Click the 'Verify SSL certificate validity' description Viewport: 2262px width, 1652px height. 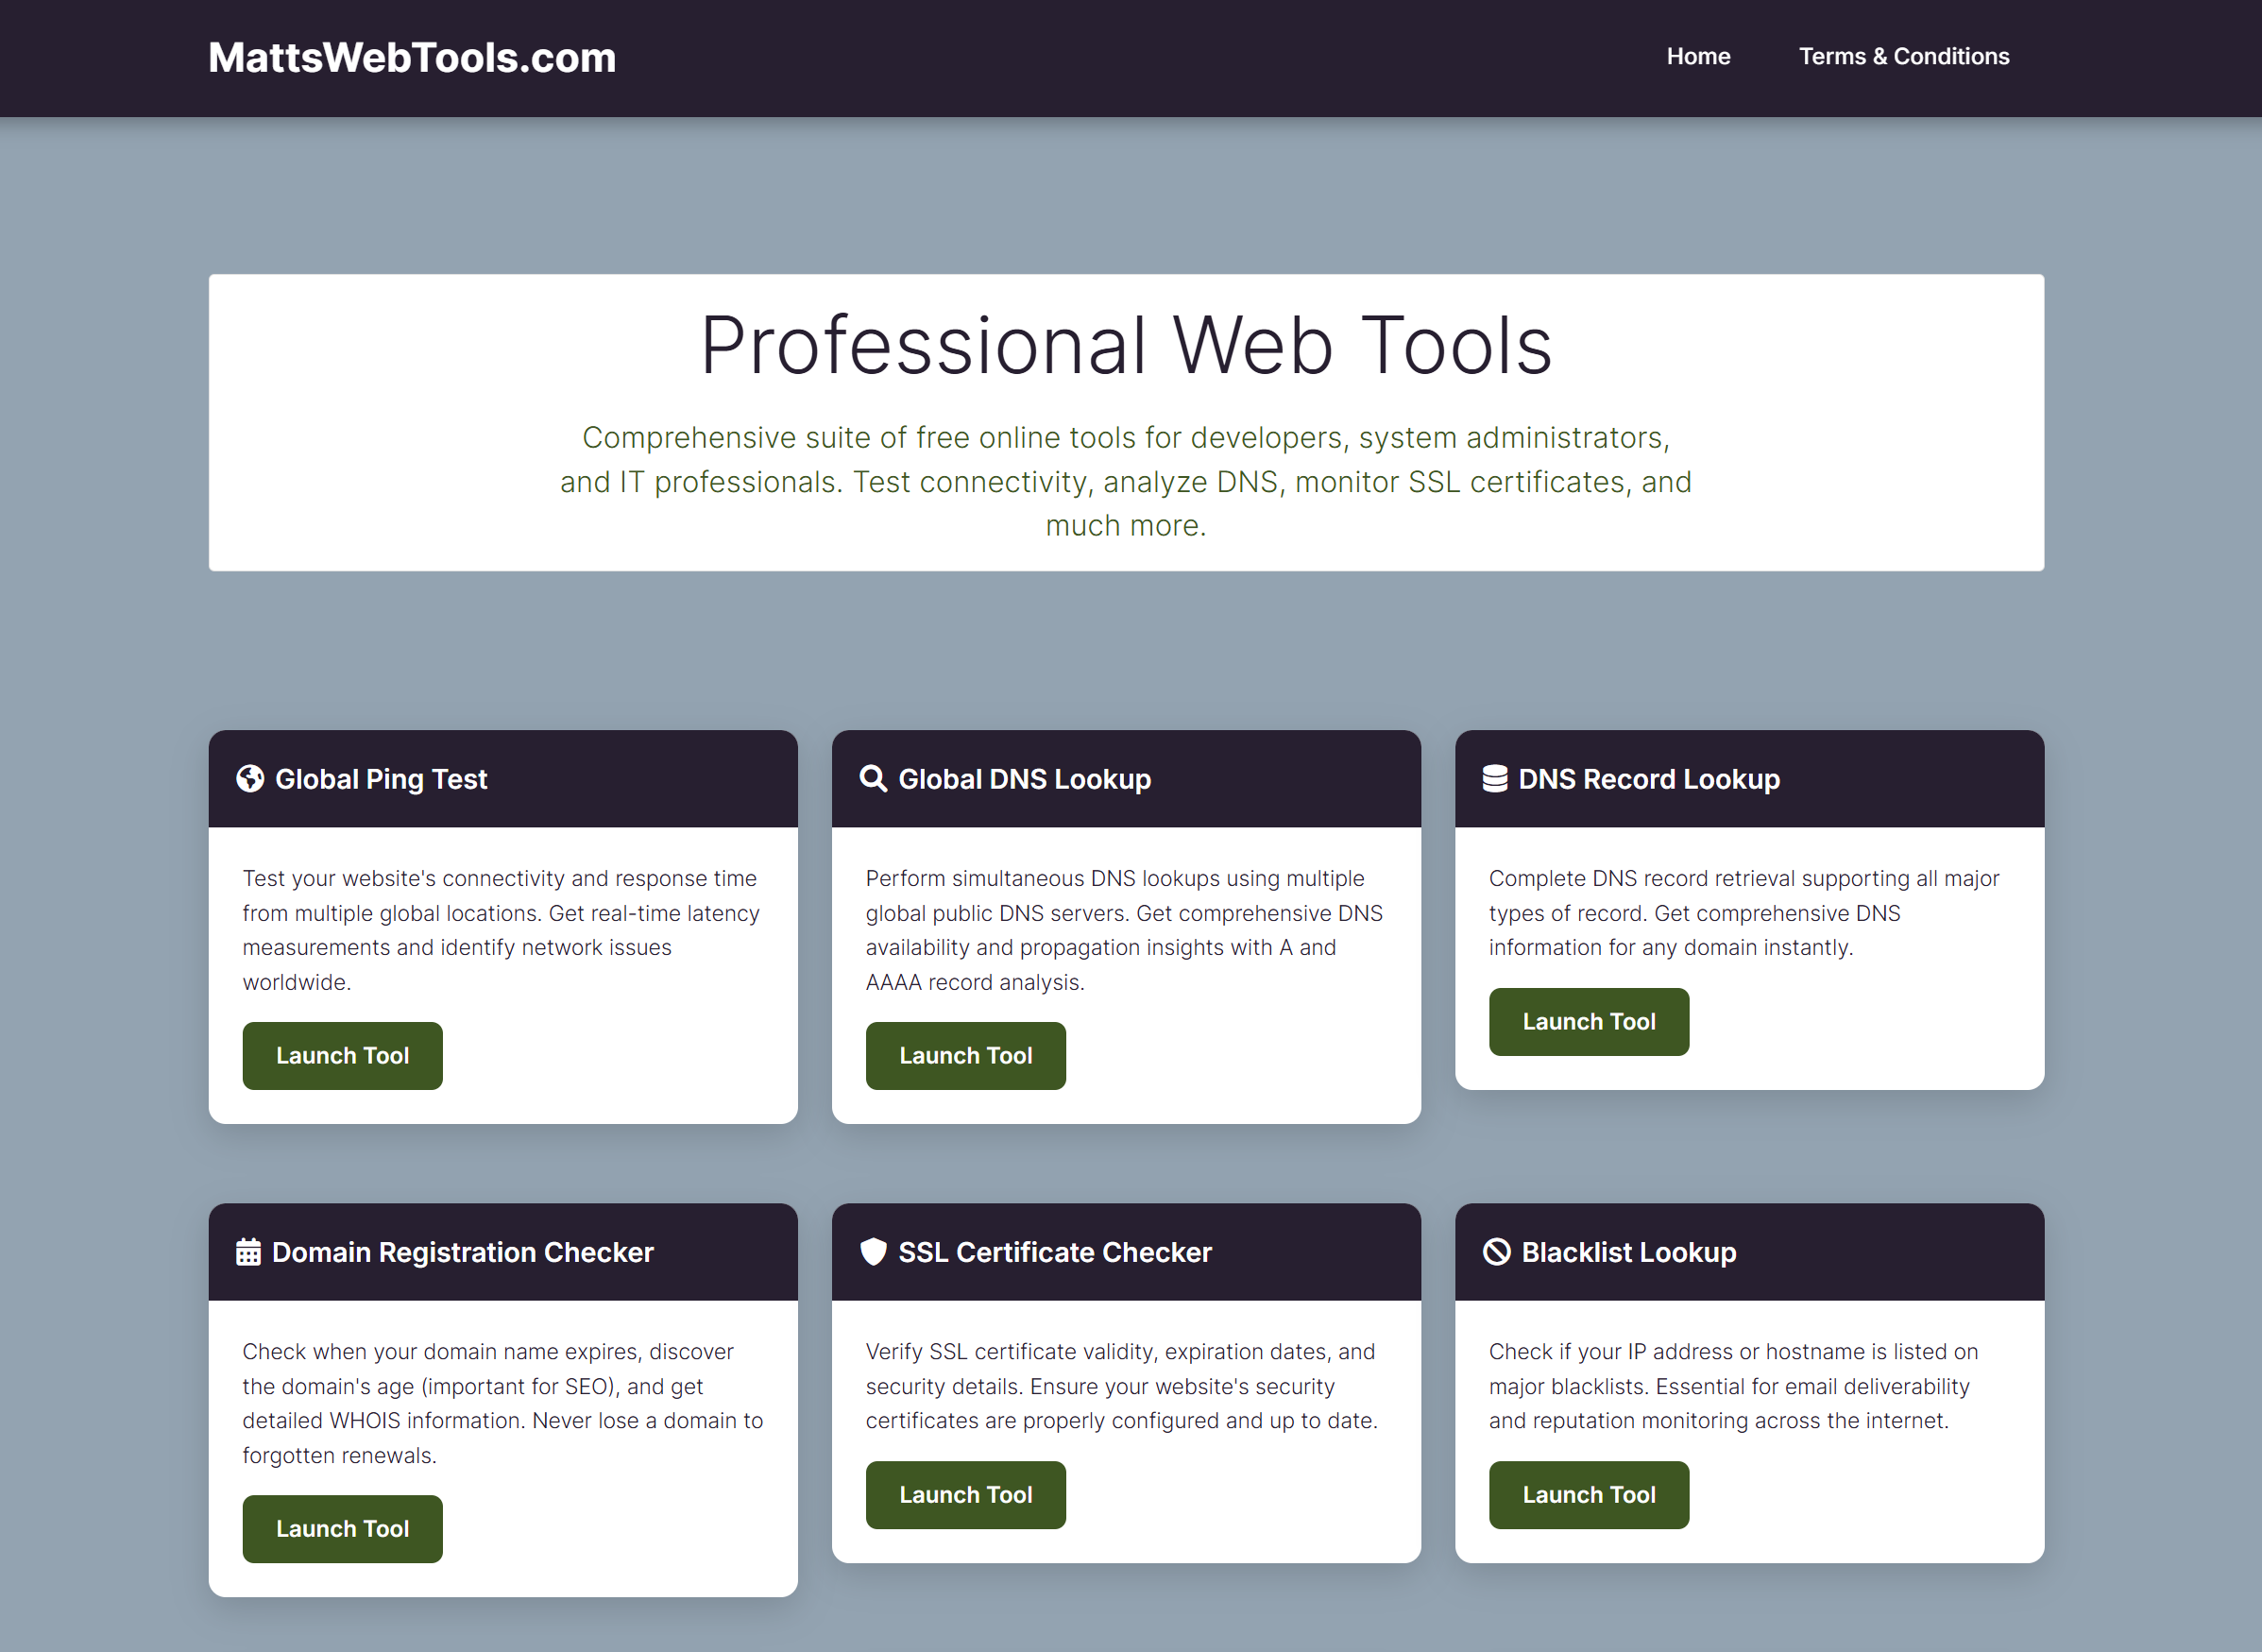point(1121,1385)
